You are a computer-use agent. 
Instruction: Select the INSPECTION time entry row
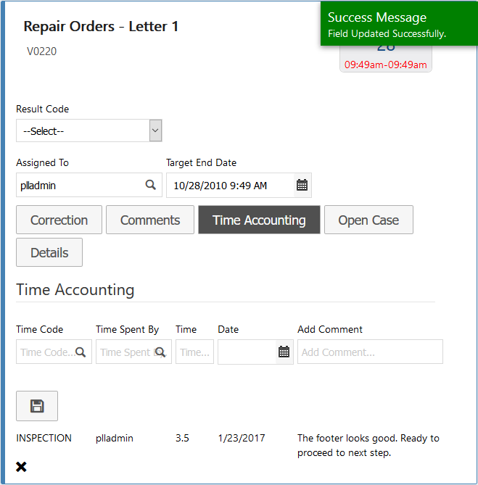44,438
